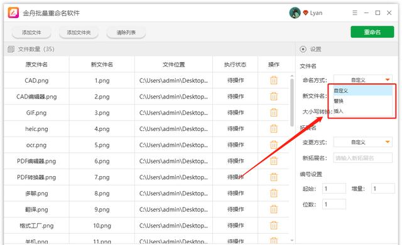Click the 翻译.png file name cell
This screenshot has width=402, height=245.
36,209
